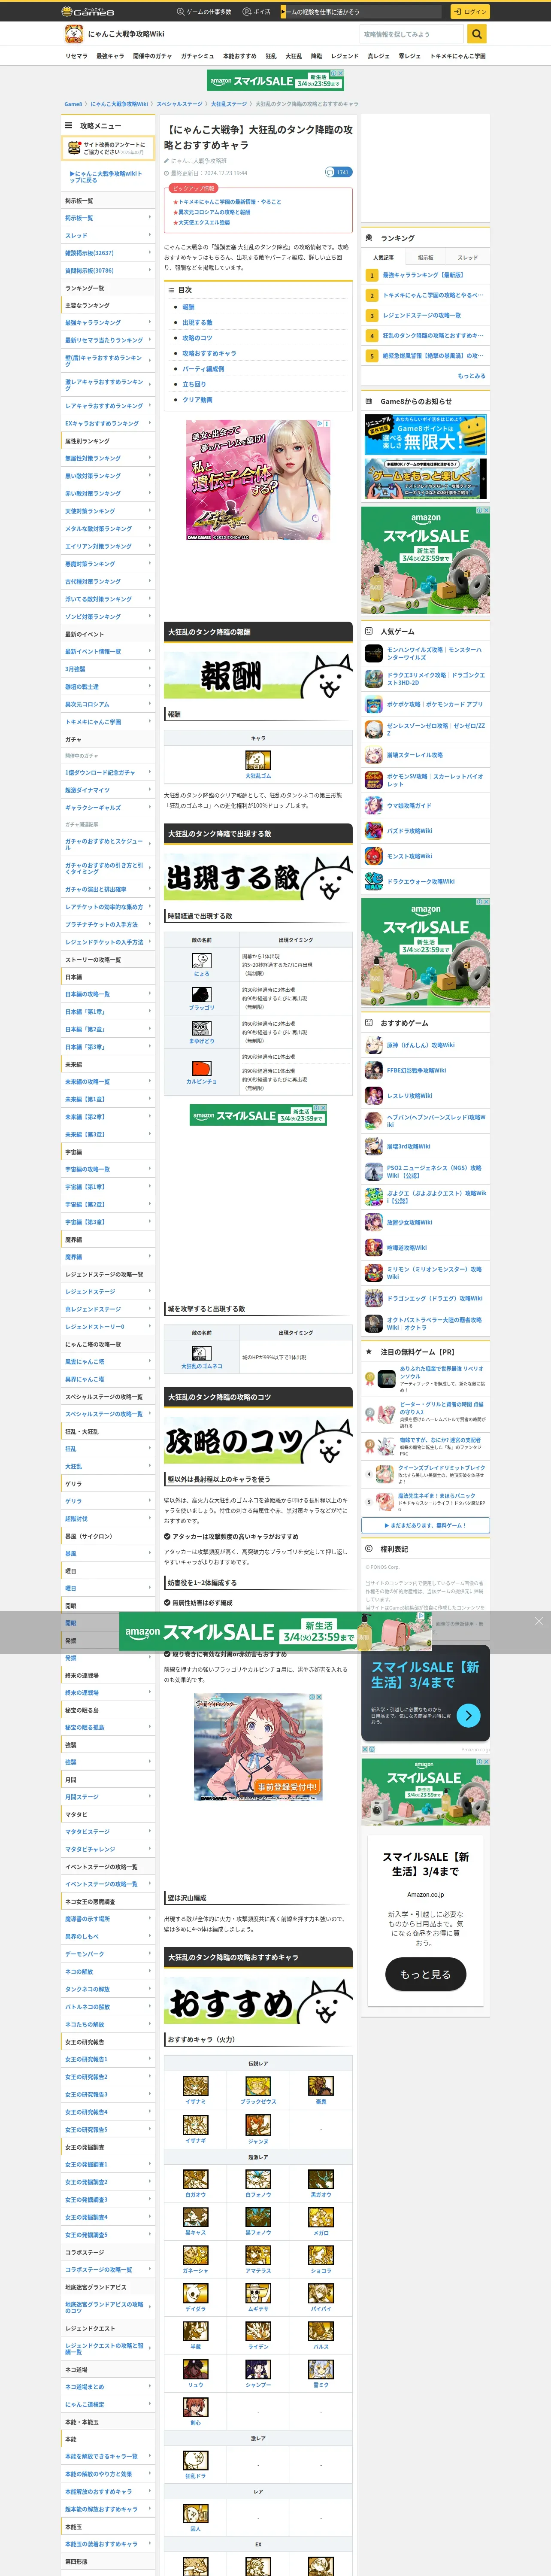Click the blue arrow on スマイルSALE ad
Screen dimensions: 551x2576
(468, 1715)
